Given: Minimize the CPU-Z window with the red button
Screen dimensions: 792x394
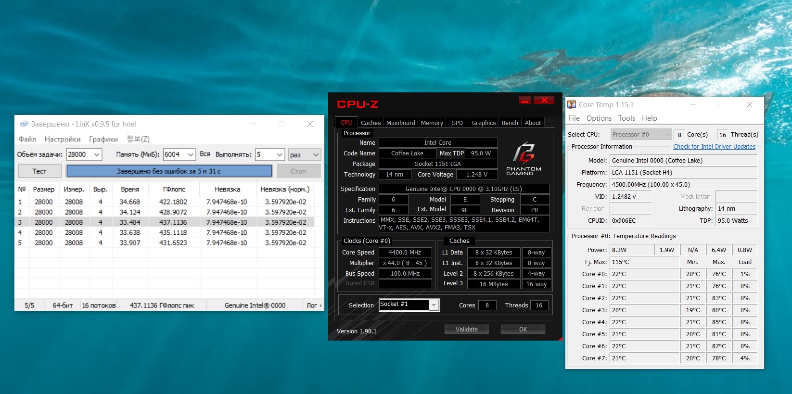Looking at the screenshot, I should point(525,100).
